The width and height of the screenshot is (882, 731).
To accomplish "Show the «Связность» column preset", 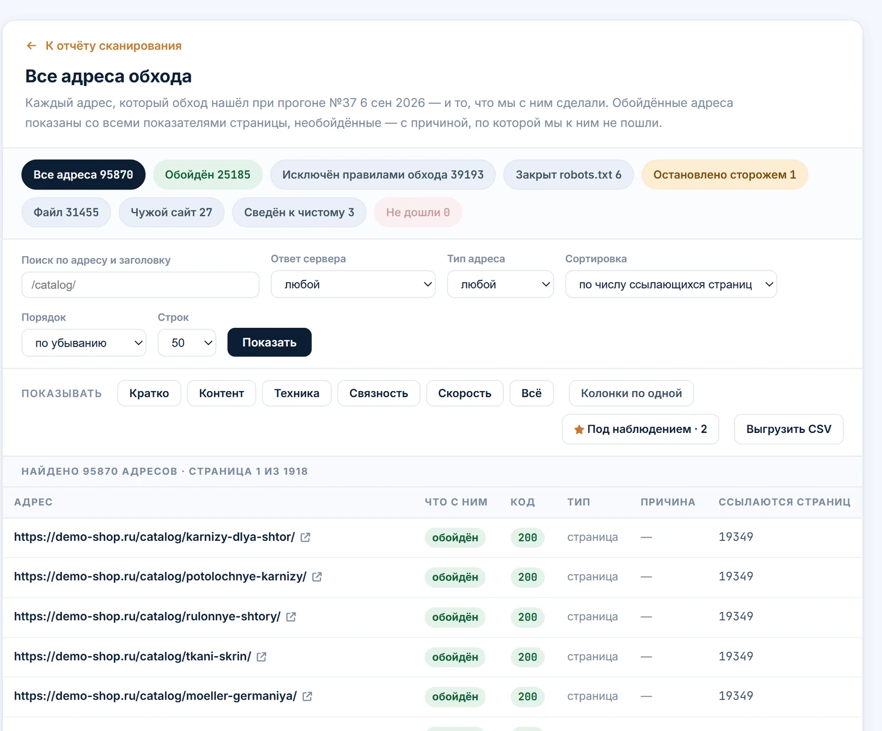I will click(x=379, y=393).
